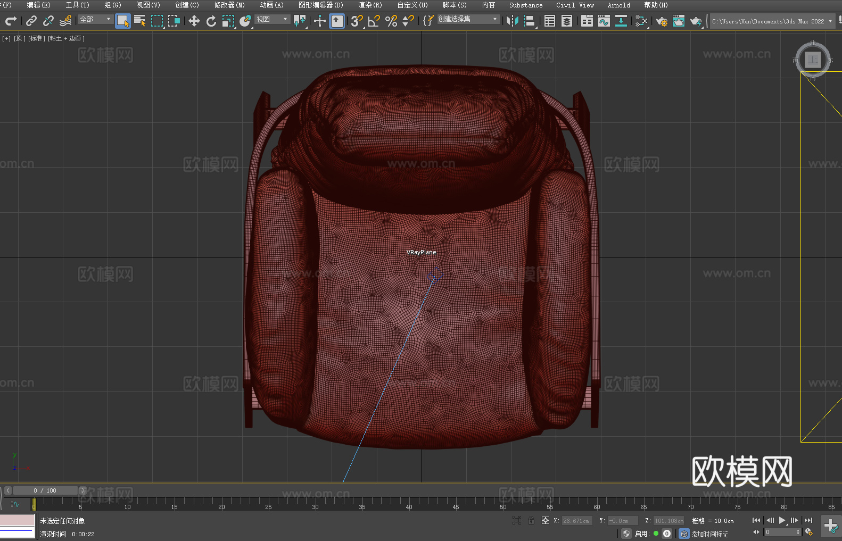This screenshot has width=842, height=541.
Task: Open the project path dropdown
Action: pyautogui.click(x=772, y=21)
